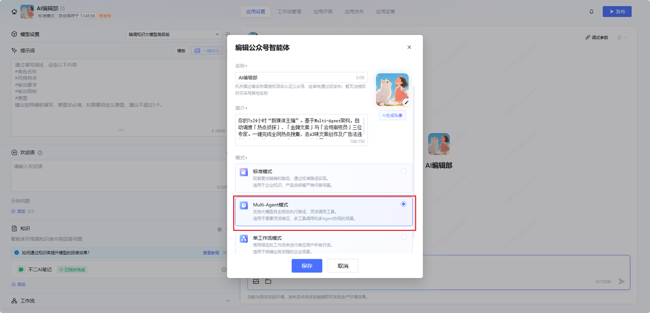The image size is (650, 313).
Task: Click the AI生成头像 button
Action: [392, 115]
